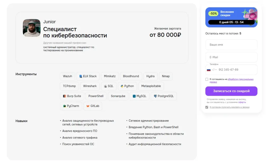
Task: Click the -50% discount badge
Action: [213, 13]
